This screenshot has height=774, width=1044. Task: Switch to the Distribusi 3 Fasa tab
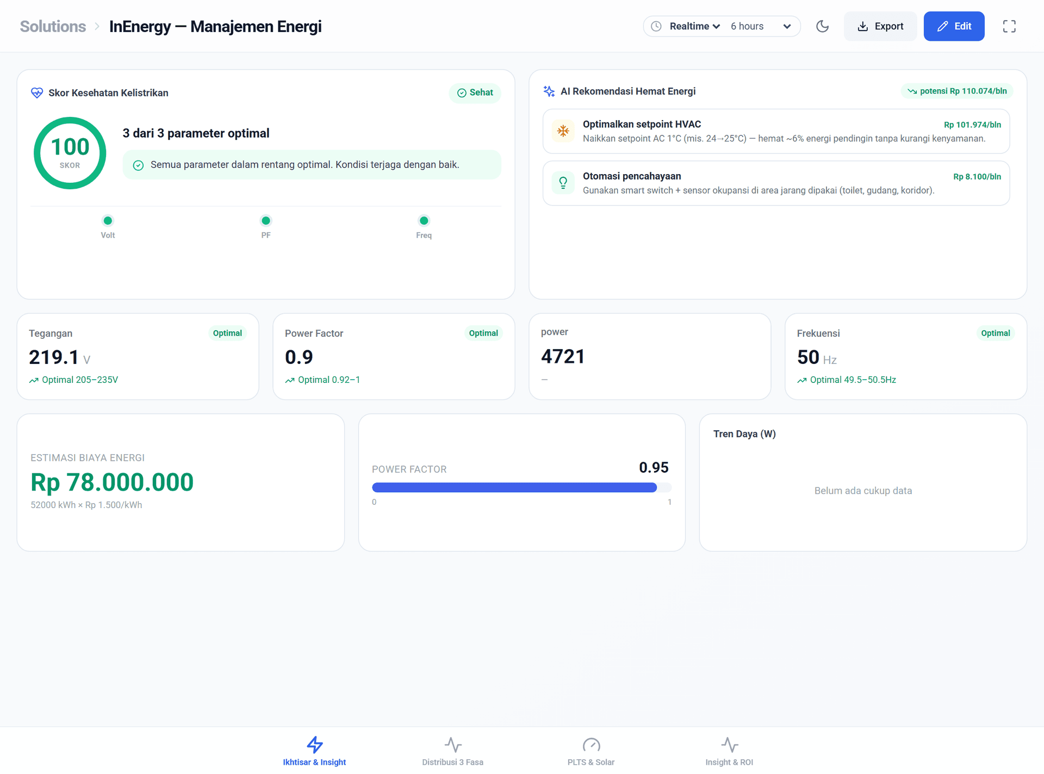click(453, 751)
